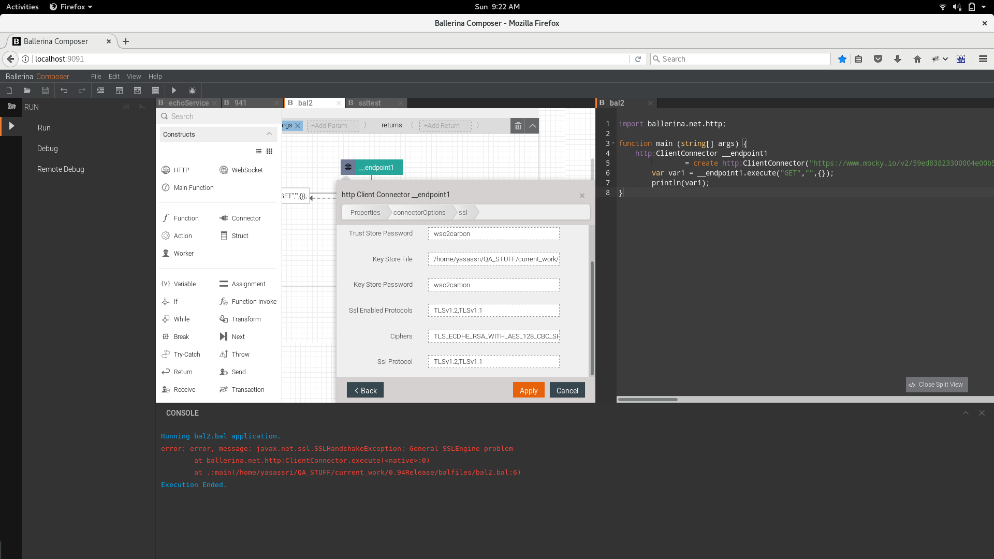Image resolution: width=994 pixels, height=559 pixels.
Task: Create a new file from toolbar
Action: pyautogui.click(x=9, y=91)
